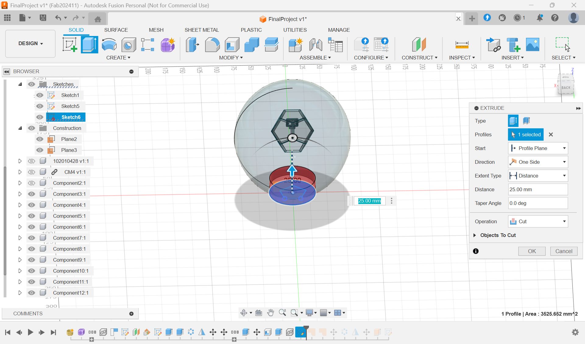Collapse the Sketches folder

click(x=20, y=84)
